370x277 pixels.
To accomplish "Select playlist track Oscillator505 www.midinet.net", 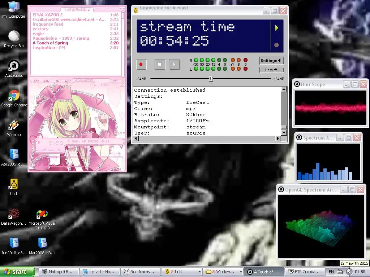I will coord(76,19).
